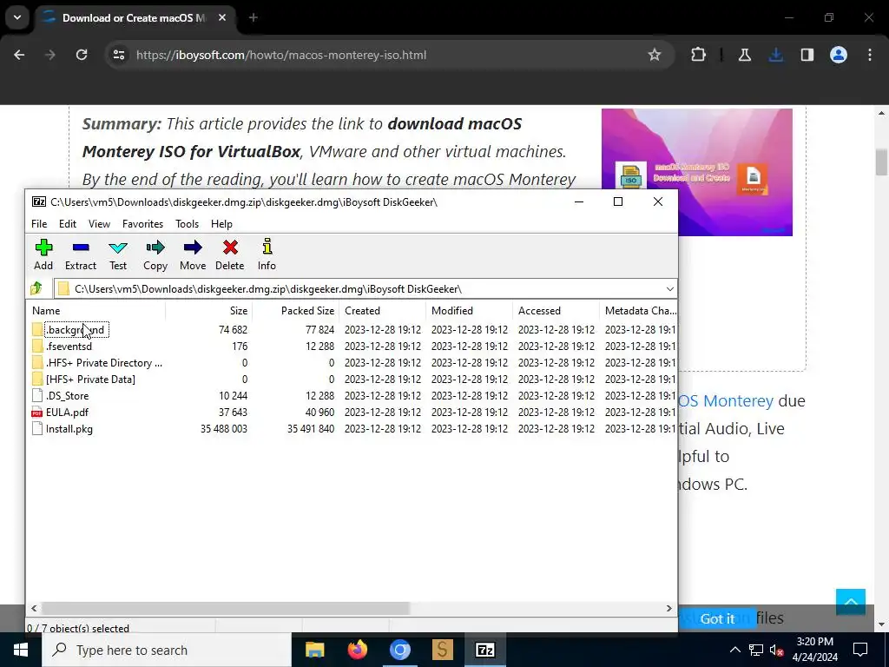889x667 pixels.
Task: Bookmark this page with the star icon
Action: coord(655,55)
